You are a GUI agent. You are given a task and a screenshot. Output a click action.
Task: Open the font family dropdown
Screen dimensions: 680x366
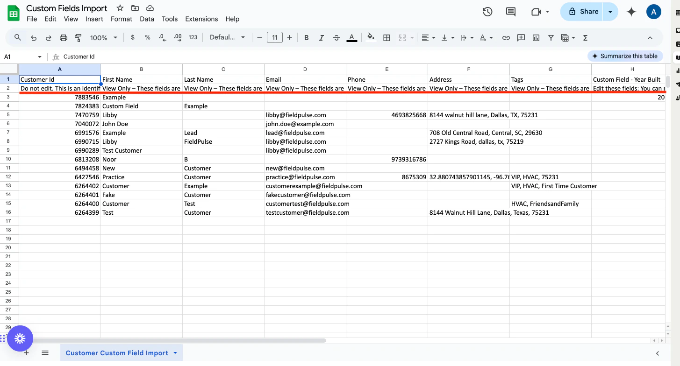click(227, 38)
